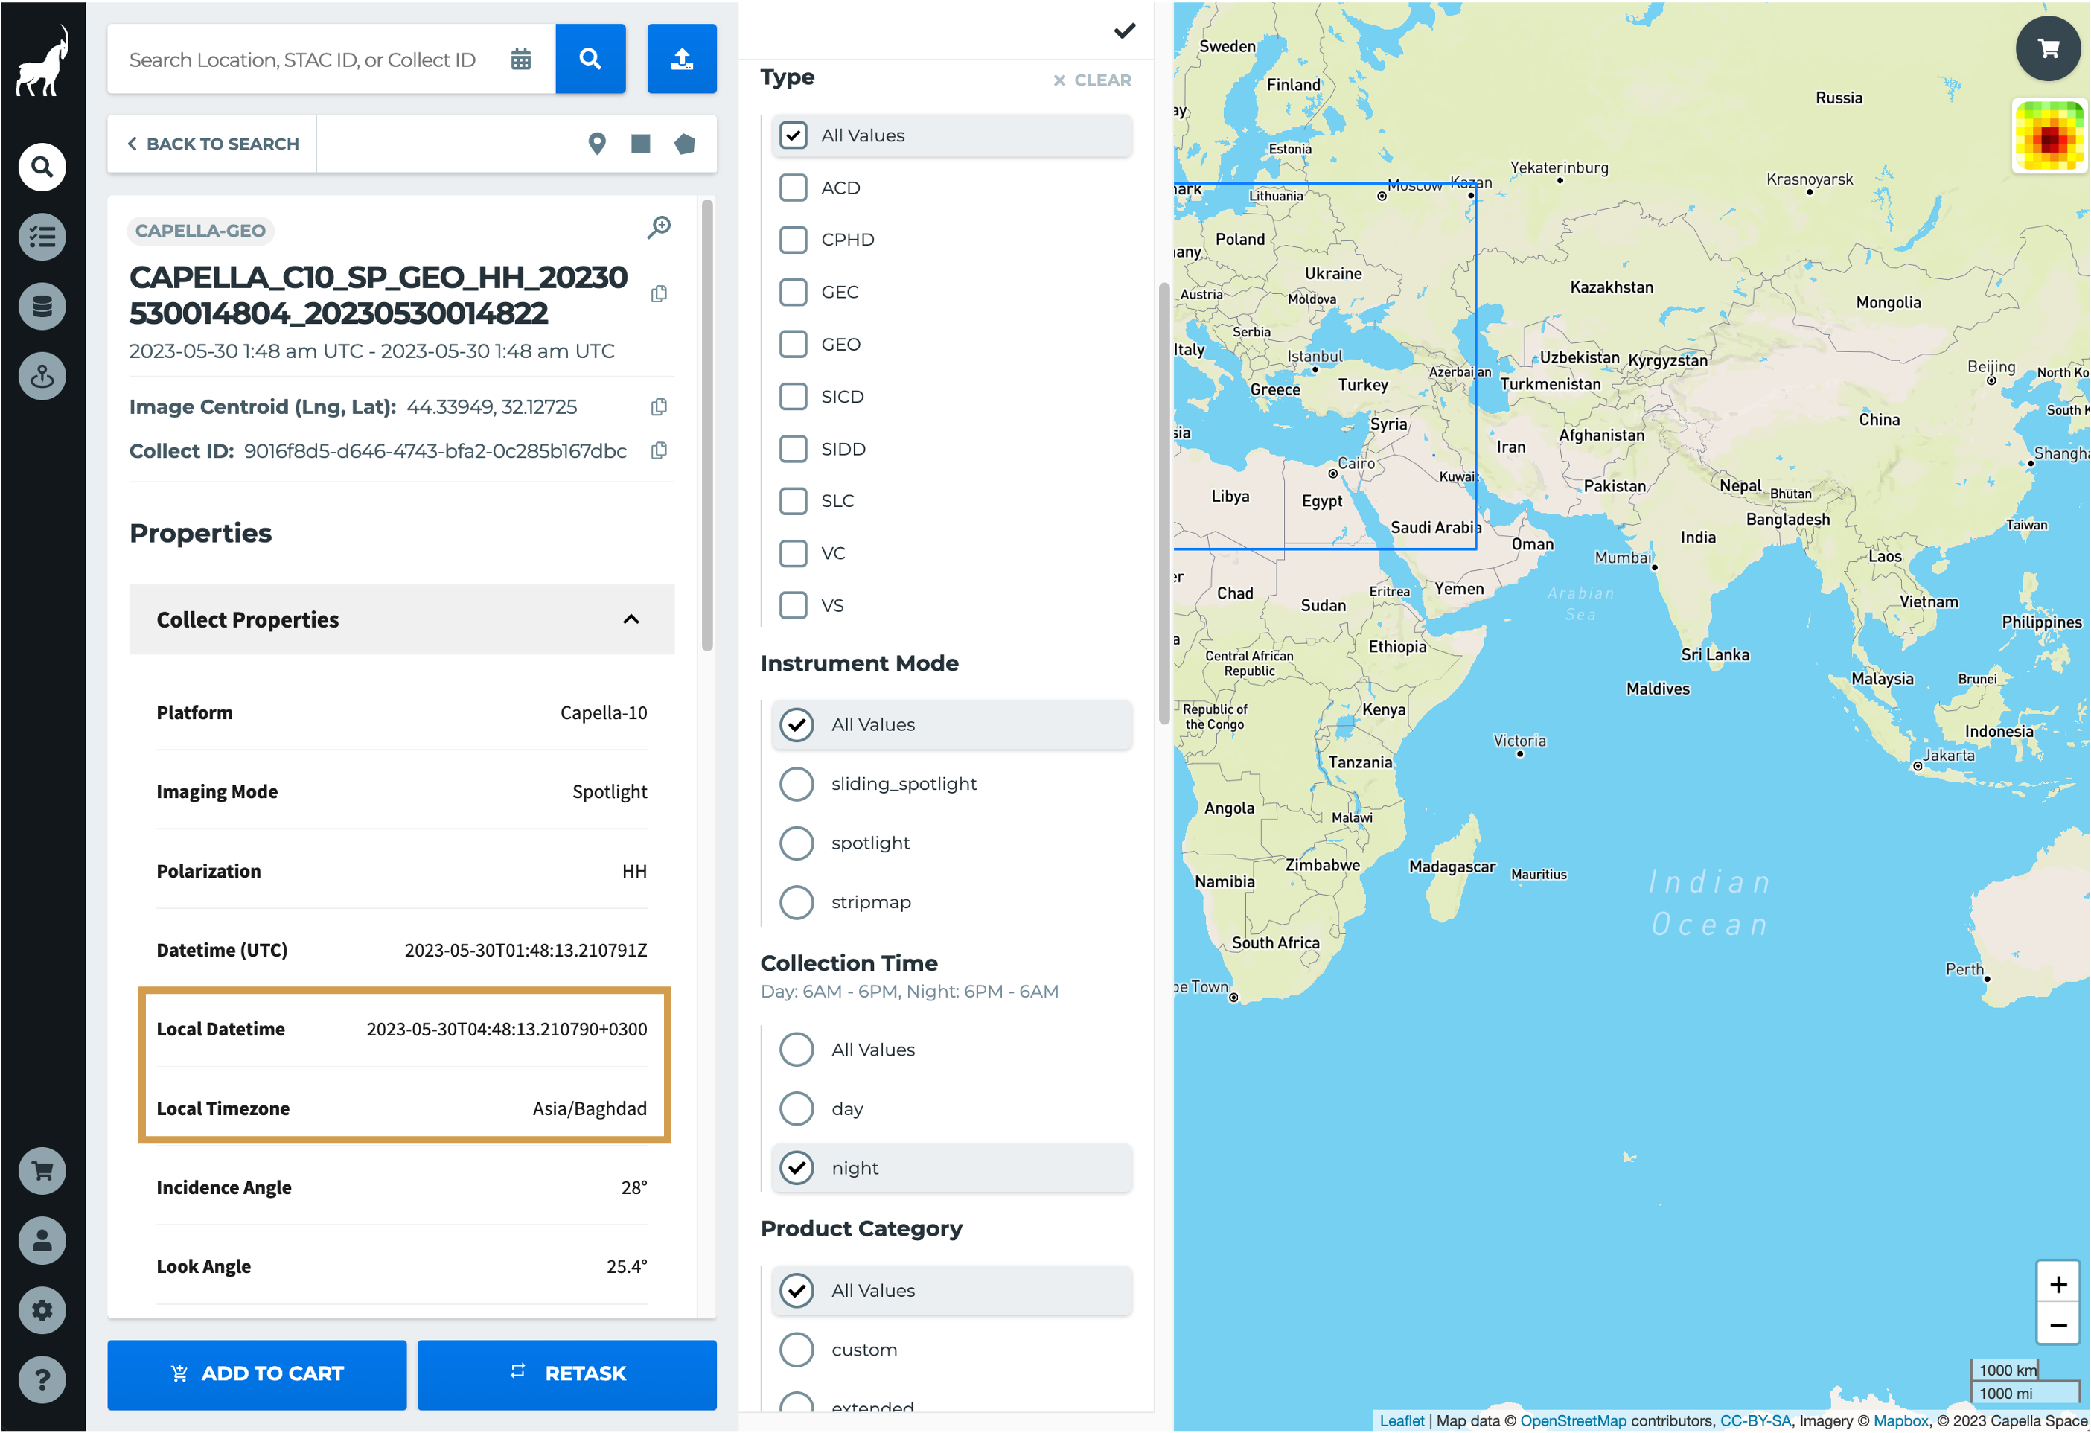This screenshot has width=2091, height=1433.
Task: Select custom product category
Action: [797, 1351]
